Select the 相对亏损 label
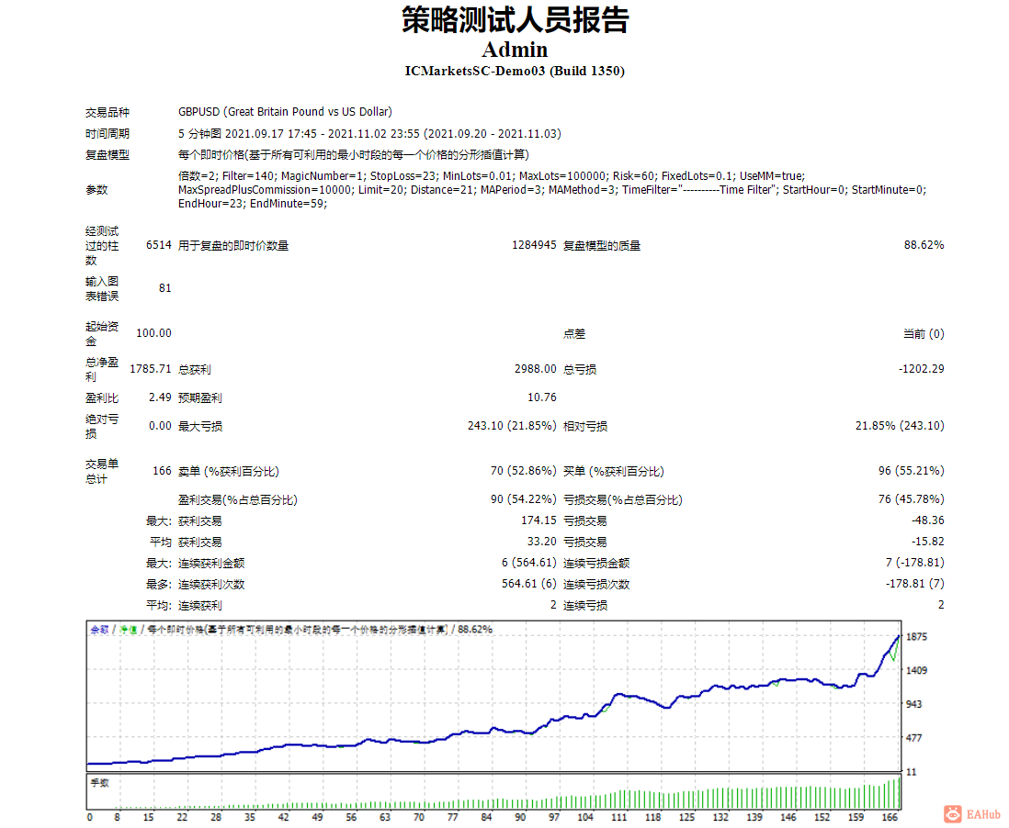Screen dimensions: 1009x828 click(585, 426)
